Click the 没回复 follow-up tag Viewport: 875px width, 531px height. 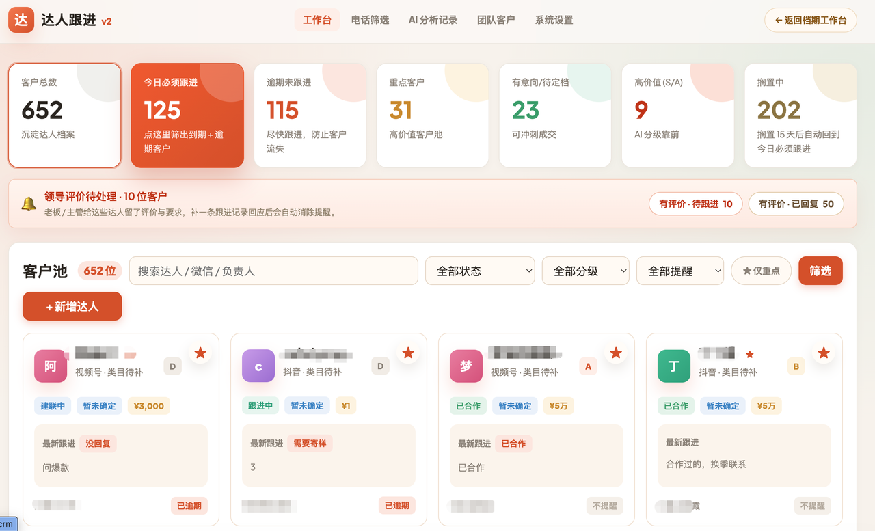(x=98, y=443)
